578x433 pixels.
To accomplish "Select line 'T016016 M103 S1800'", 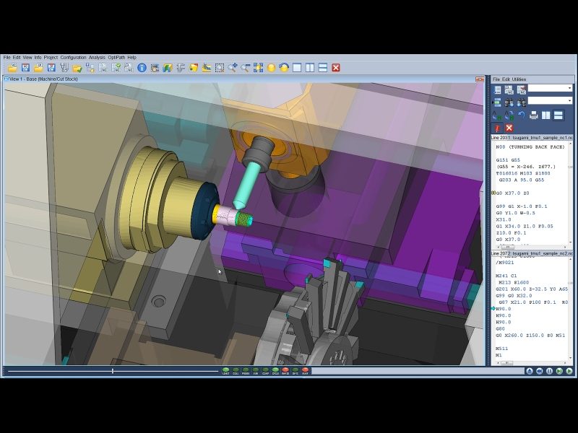I will point(522,173).
